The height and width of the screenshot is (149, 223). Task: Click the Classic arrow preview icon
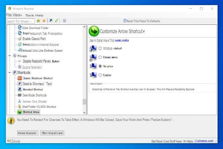[x=93, y=58]
